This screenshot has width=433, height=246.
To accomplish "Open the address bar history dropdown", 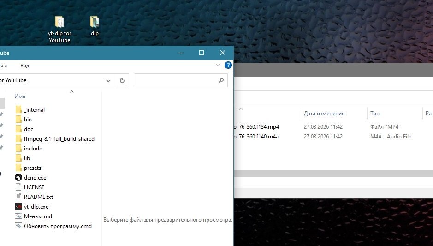I will point(108,80).
